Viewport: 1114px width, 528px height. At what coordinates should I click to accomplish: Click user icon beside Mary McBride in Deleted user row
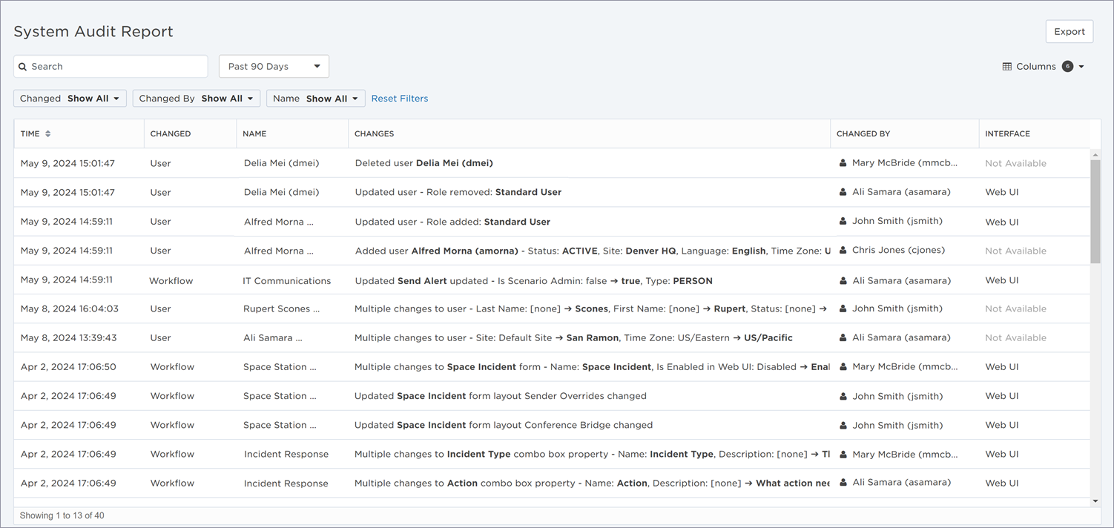(x=843, y=163)
